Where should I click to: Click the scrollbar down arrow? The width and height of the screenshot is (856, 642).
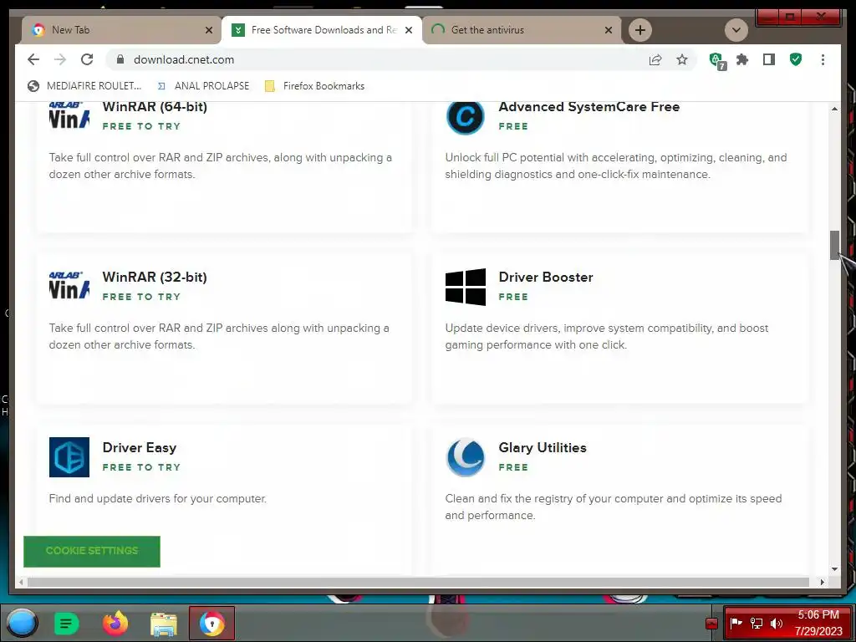point(835,568)
